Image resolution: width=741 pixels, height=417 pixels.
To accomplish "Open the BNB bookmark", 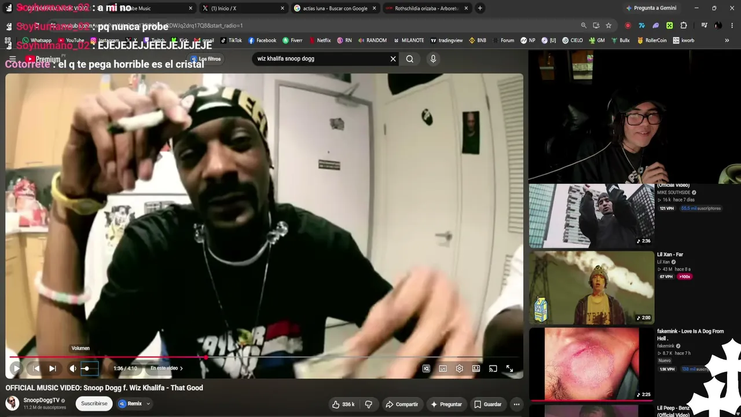I will coord(478,41).
